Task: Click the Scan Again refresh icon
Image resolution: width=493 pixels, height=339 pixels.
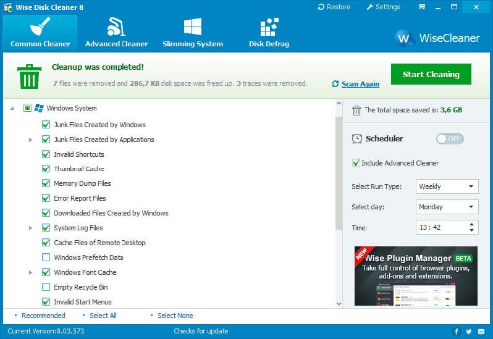Action: 335,83
